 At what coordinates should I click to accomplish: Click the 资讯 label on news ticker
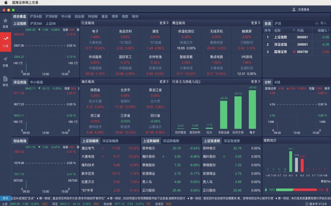click(x=5, y=198)
